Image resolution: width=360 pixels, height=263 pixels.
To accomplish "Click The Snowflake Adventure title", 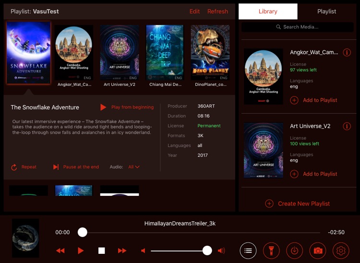I will (45, 108).
